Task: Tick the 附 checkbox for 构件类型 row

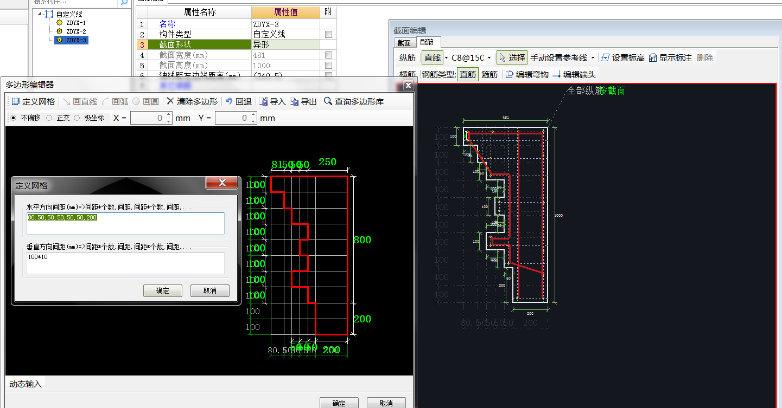Action: [x=328, y=34]
